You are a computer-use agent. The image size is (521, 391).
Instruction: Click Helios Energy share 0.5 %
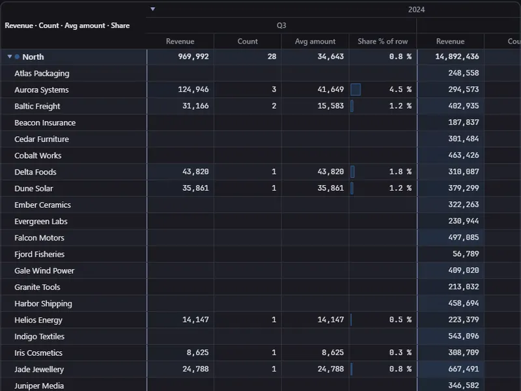[x=401, y=320]
